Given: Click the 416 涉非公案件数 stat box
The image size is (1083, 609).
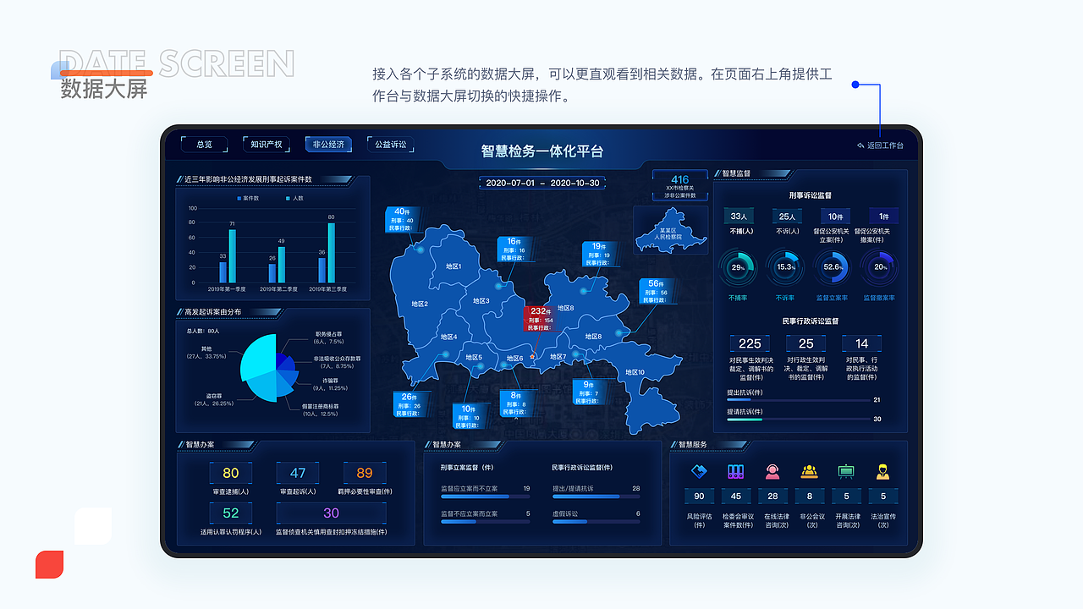Looking at the screenshot, I should tap(679, 184).
